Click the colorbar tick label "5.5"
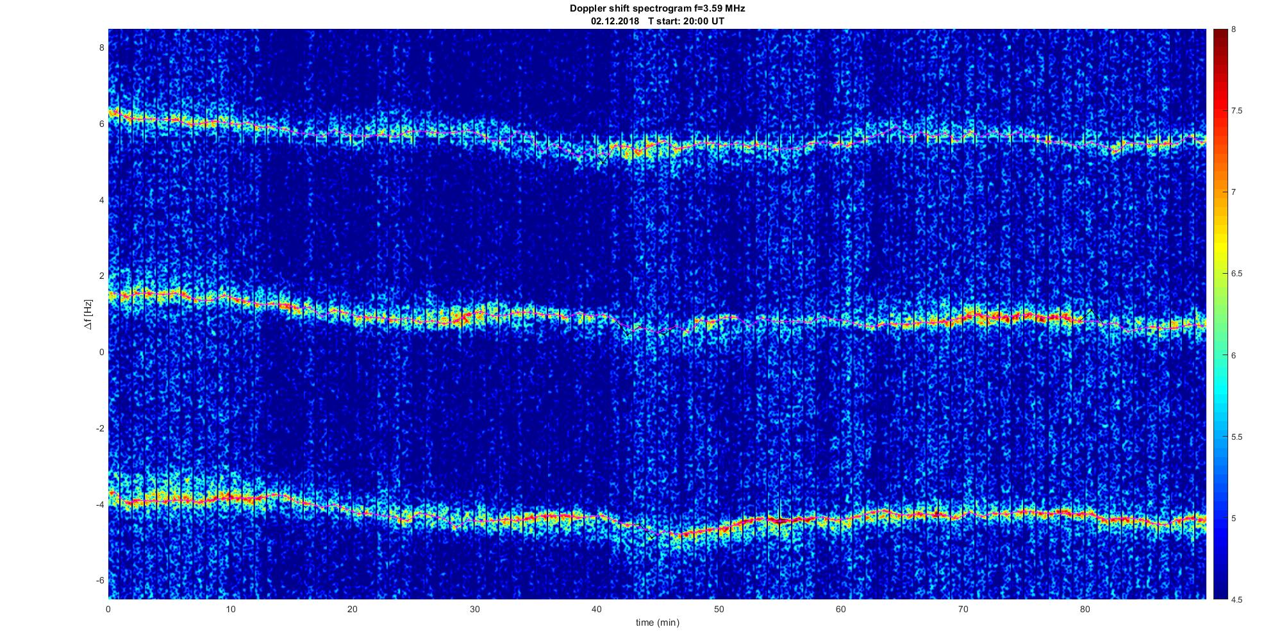The width and height of the screenshot is (1282, 643). click(1237, 437)
